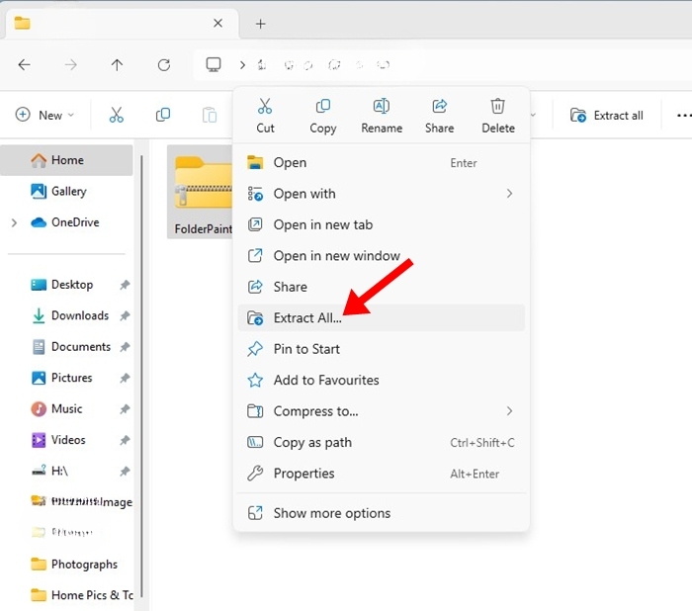Select the FolderPaint zip file
Screen dimensions: 692x611
[200, 192]
